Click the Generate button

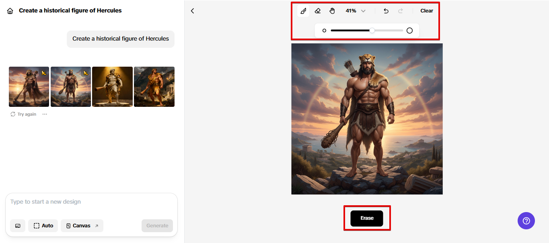point(157,226)
